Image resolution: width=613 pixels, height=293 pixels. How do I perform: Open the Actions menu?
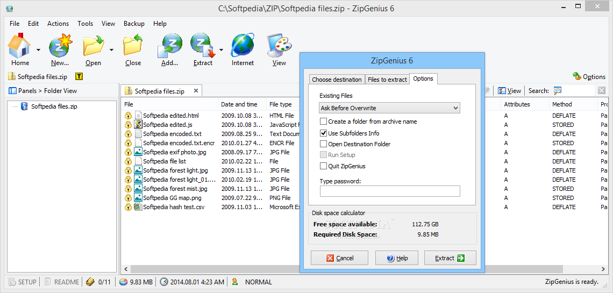(58, 24)
